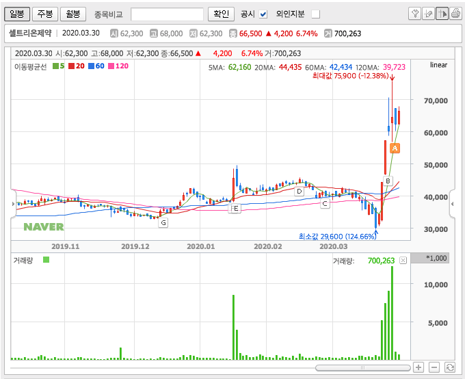This screenshot has height=379, width=465.
Task: Click the 시 opening price icon
Action: 114,34
